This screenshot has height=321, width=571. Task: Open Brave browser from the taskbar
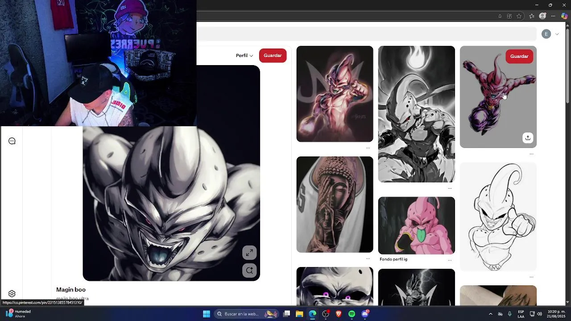click(339, 314)
